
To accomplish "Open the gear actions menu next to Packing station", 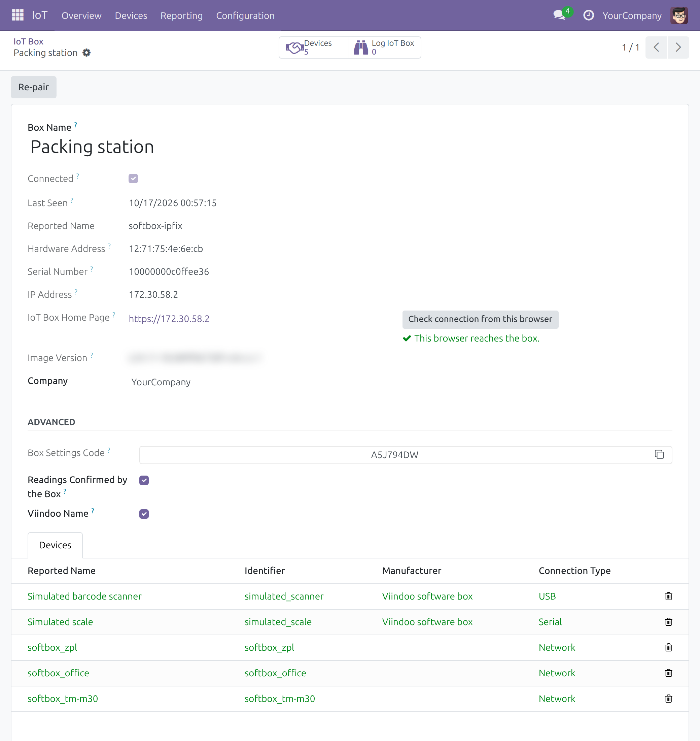I will coord(86,53).
